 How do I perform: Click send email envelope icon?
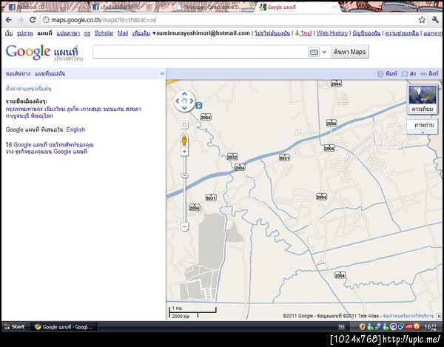point(405,74)
